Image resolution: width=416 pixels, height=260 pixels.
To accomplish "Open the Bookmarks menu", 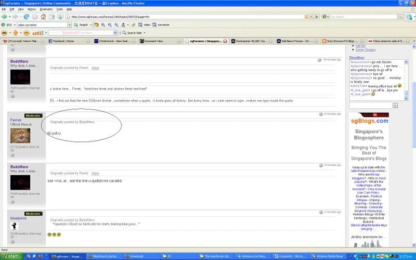I will point(46,9).
